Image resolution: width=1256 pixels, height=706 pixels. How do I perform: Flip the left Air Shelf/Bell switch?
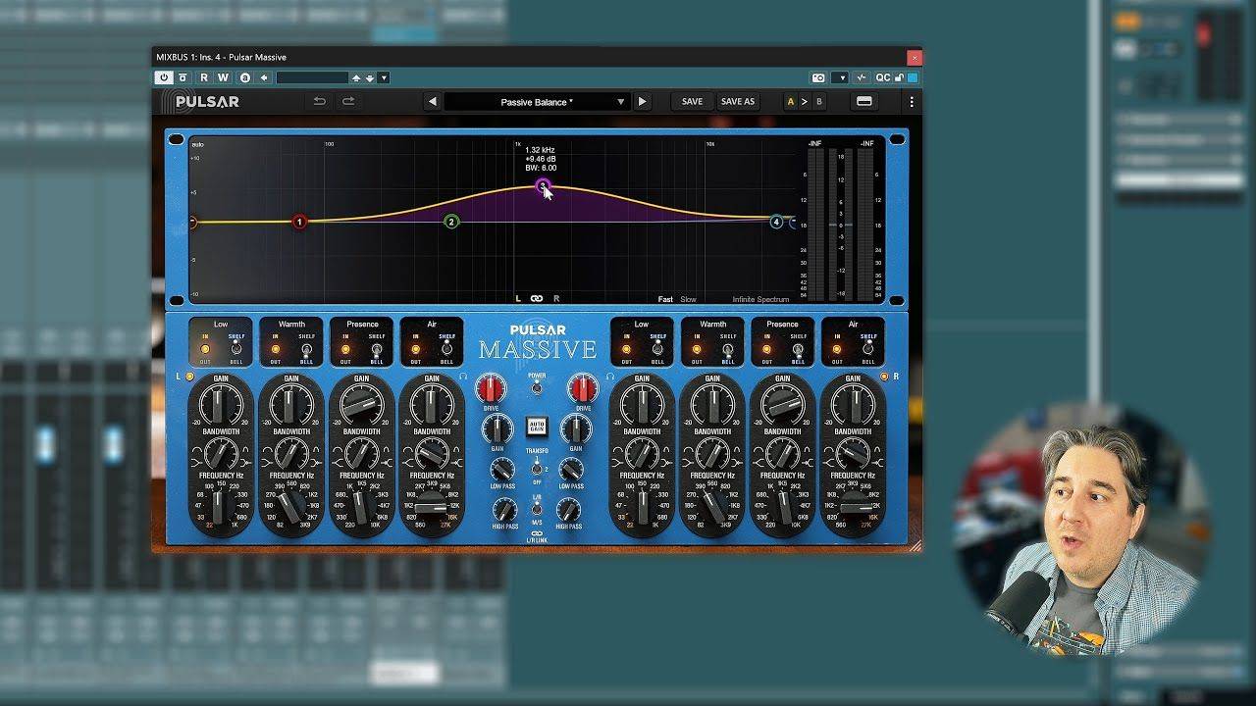tap(446, 349)
